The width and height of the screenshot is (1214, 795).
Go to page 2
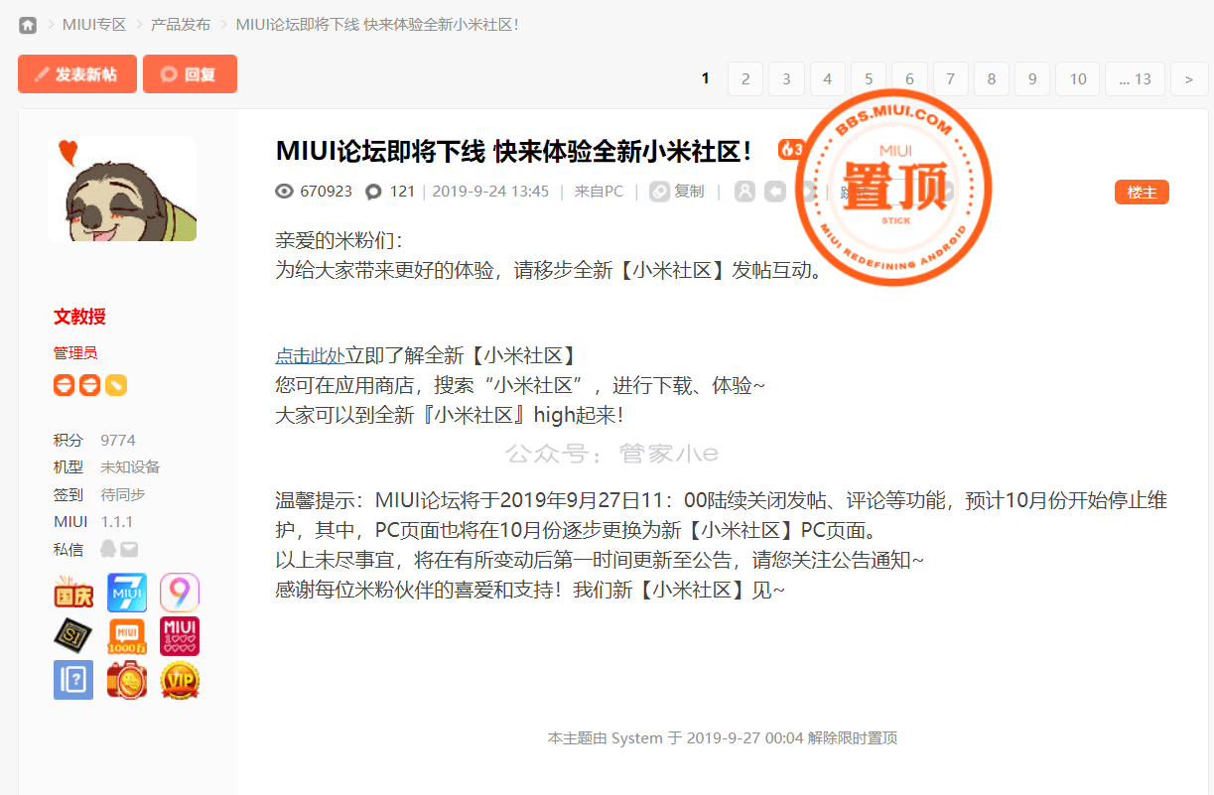pos(745,78)
